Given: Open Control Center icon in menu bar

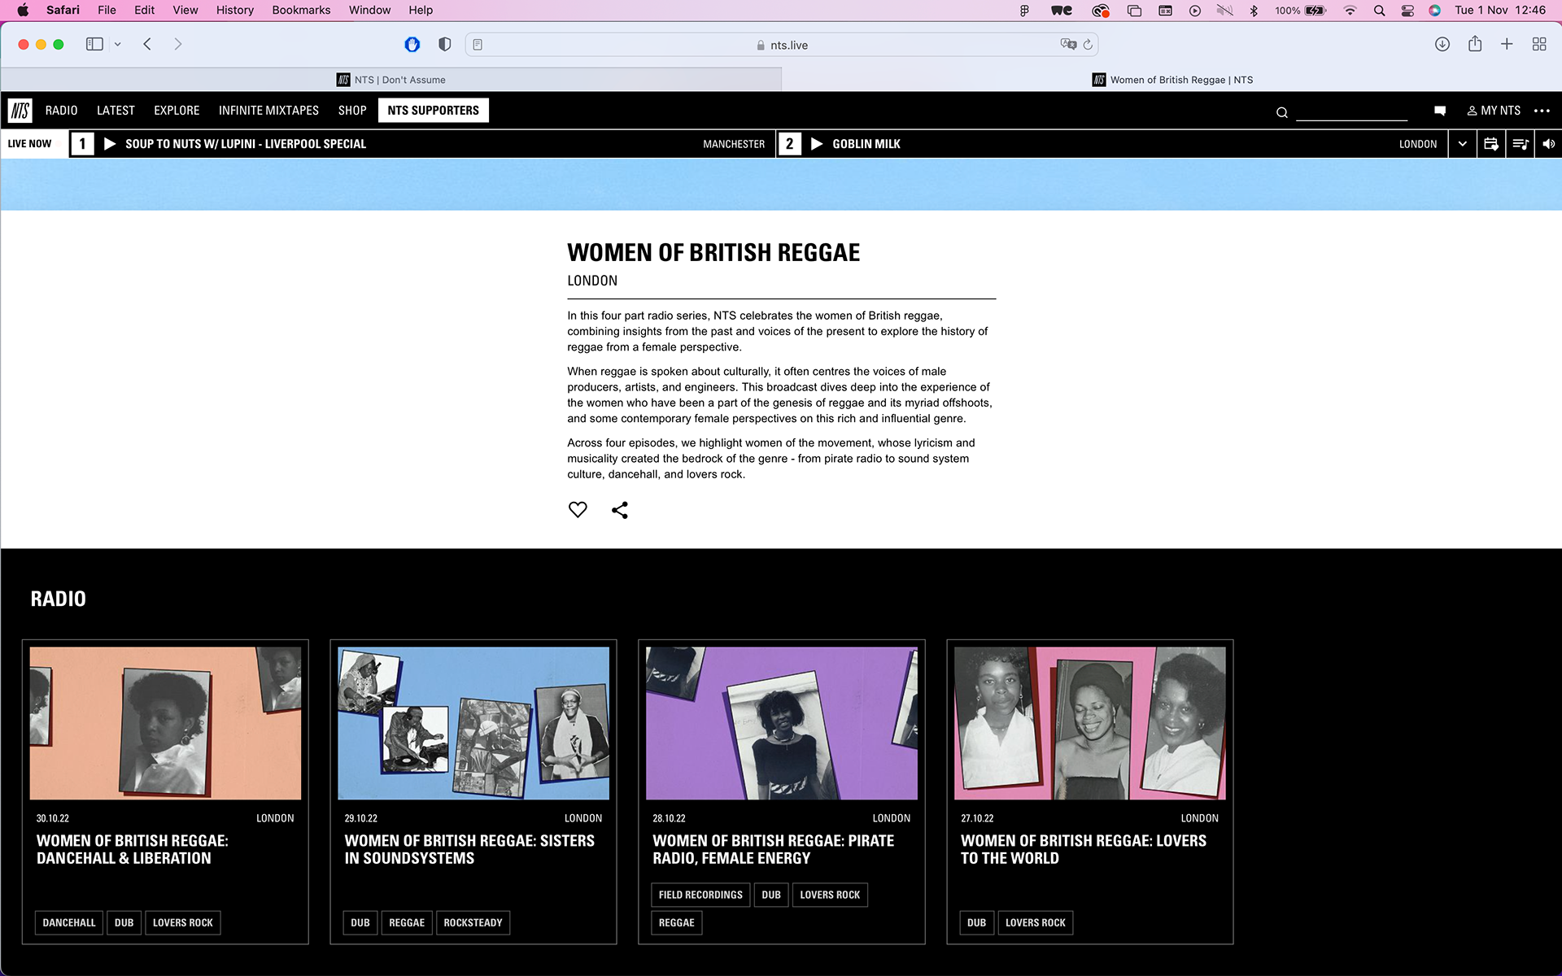Looking at the screenshot, I should 1407,11.
